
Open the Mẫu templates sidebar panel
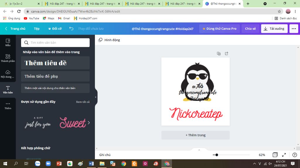point(8,43)
